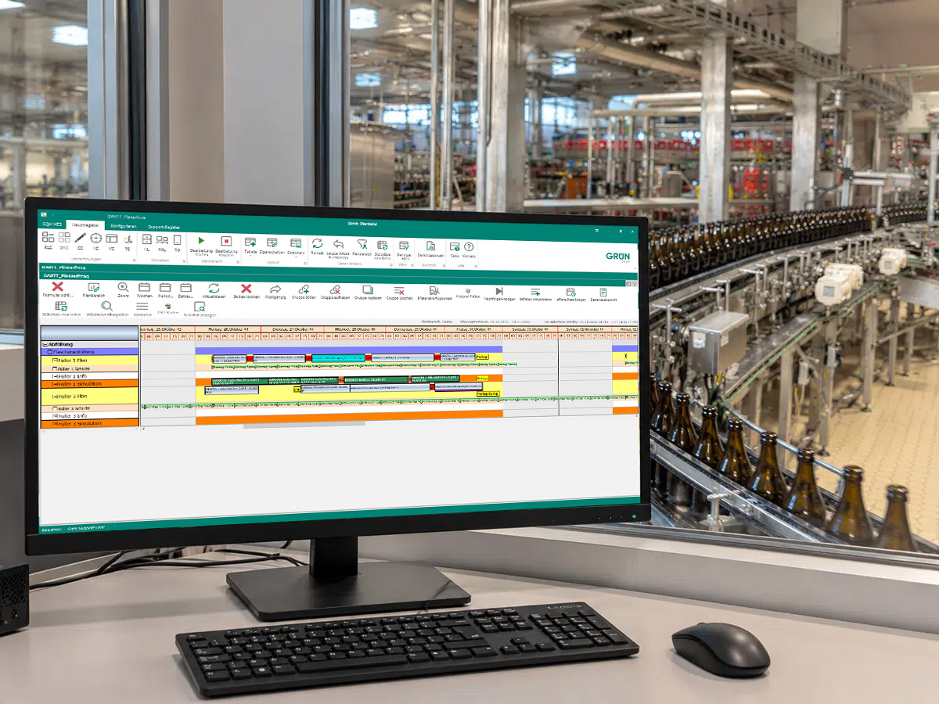The image size is (939, 704).
Task: Click the hamburger Workstation icon in second toolbar row
Action: click(x=142, y=307)
